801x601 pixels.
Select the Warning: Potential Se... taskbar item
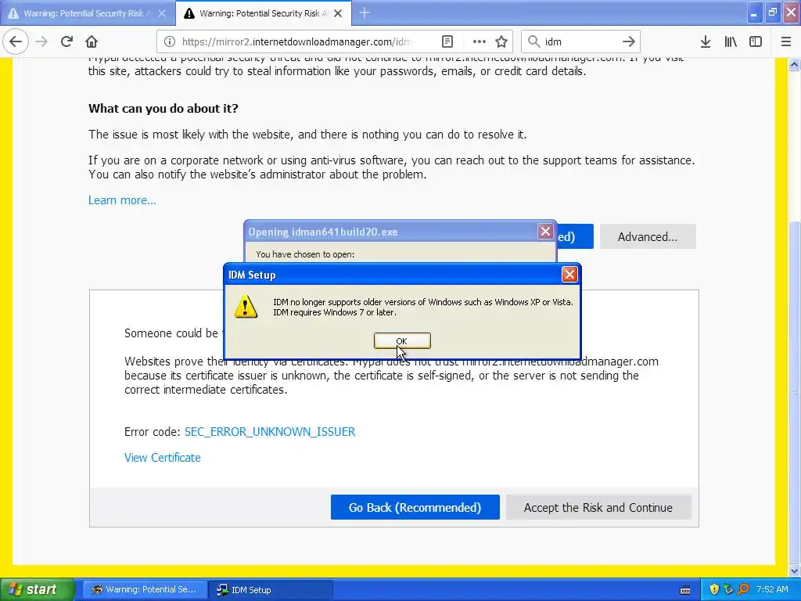pos(145,589)
